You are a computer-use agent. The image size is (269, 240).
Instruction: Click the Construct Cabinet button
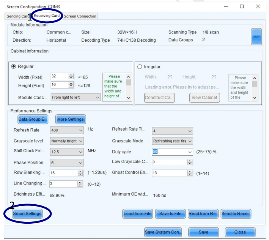point(159,98)
